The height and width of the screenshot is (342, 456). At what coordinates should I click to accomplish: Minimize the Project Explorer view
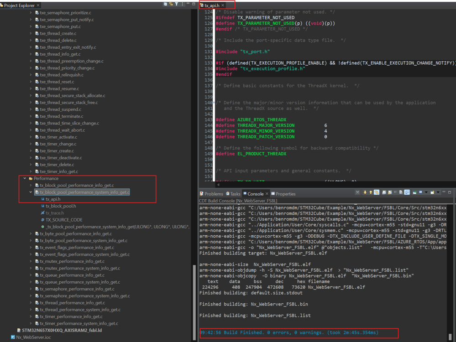pyautogui.click(x=188, y=4)
